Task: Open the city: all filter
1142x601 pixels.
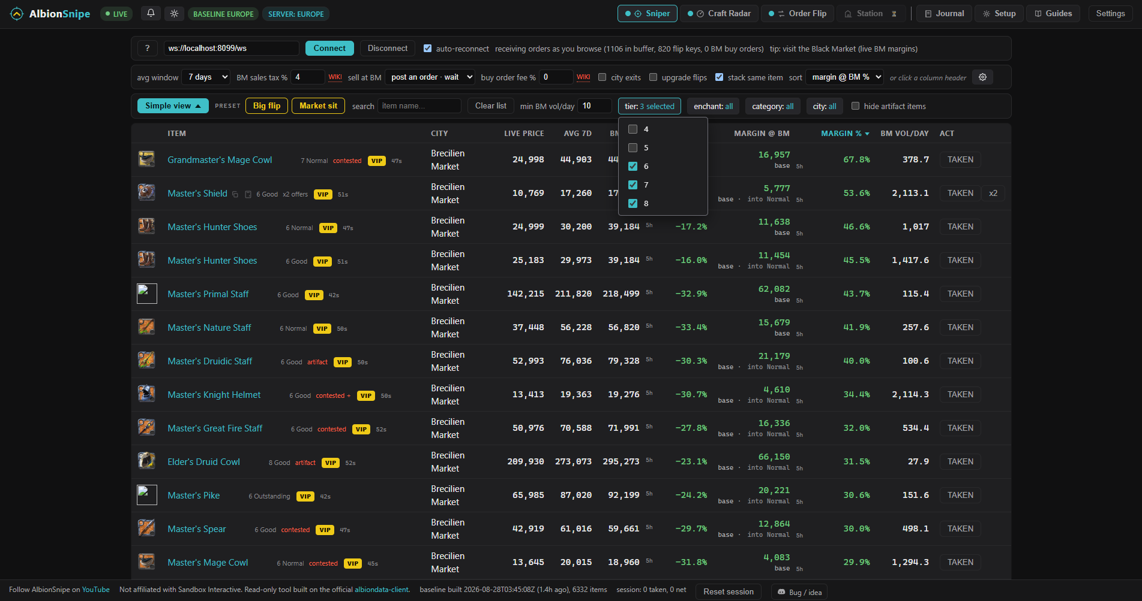Action: click(x=825, y=106)
